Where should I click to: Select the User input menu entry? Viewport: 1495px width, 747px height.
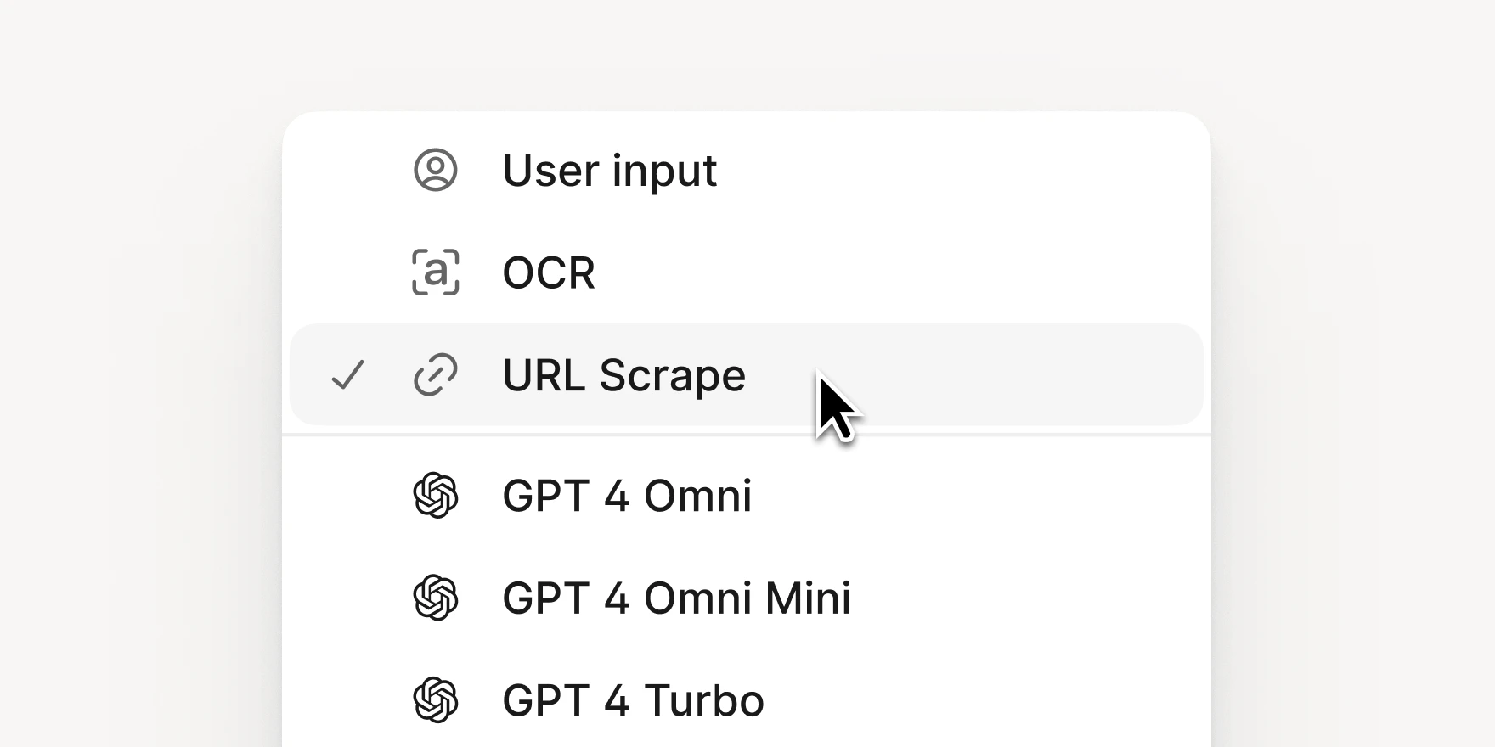(609, 171)
